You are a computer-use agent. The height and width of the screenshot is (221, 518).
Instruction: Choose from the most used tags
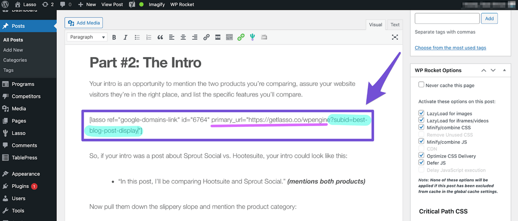click(450, 48)
